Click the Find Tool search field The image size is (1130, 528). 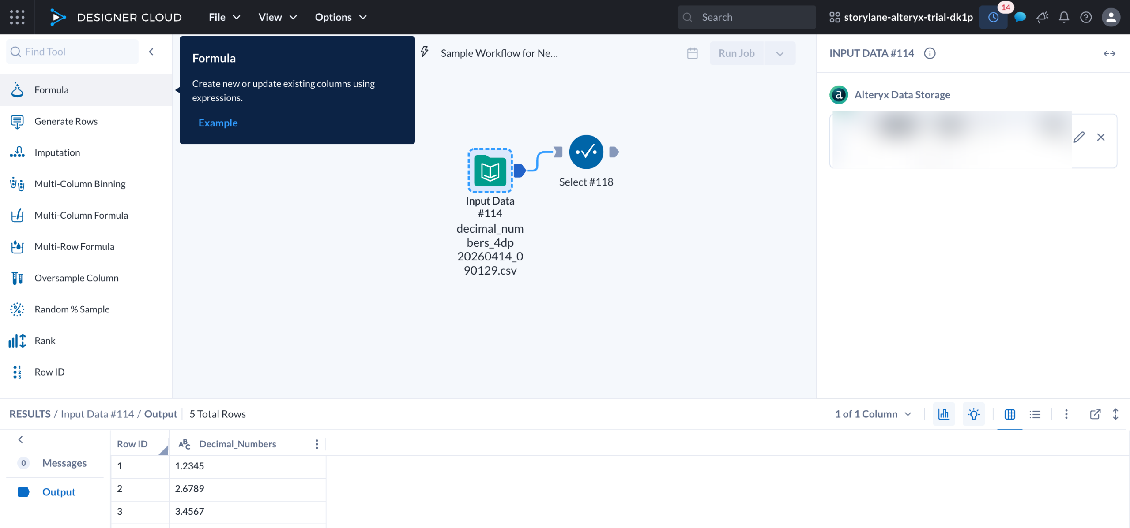(73, 52)
